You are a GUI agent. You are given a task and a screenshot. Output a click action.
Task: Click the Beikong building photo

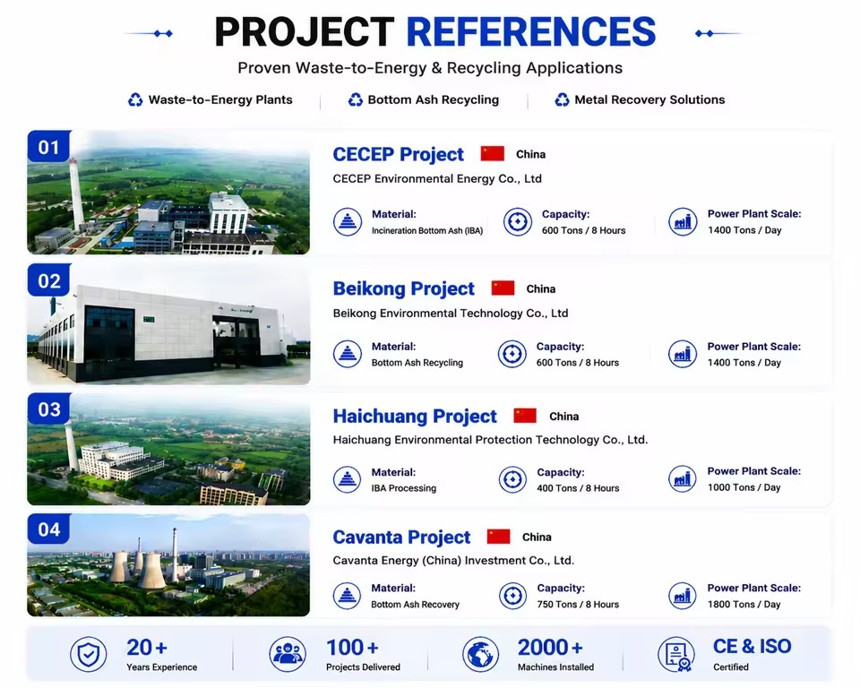pos(168,323)
